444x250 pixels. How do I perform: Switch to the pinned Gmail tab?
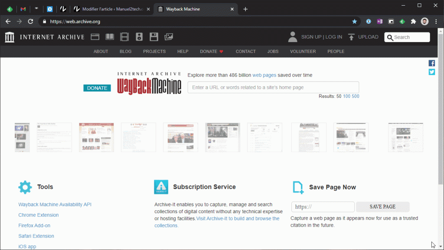click(x=23, y=9)
